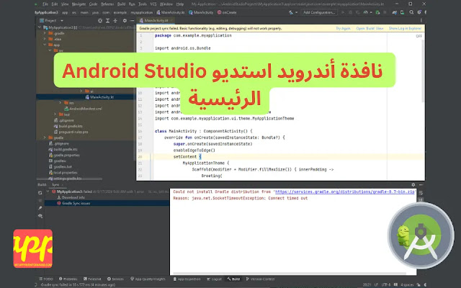Select the MainActivity.kt editor tab
Viewport: 461px width, 288px height.
click(156, 21)
